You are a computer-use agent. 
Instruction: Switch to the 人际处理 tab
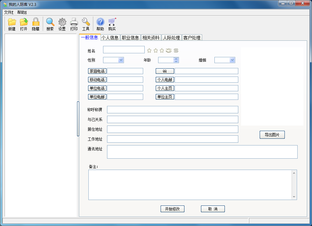click(172, 38)
